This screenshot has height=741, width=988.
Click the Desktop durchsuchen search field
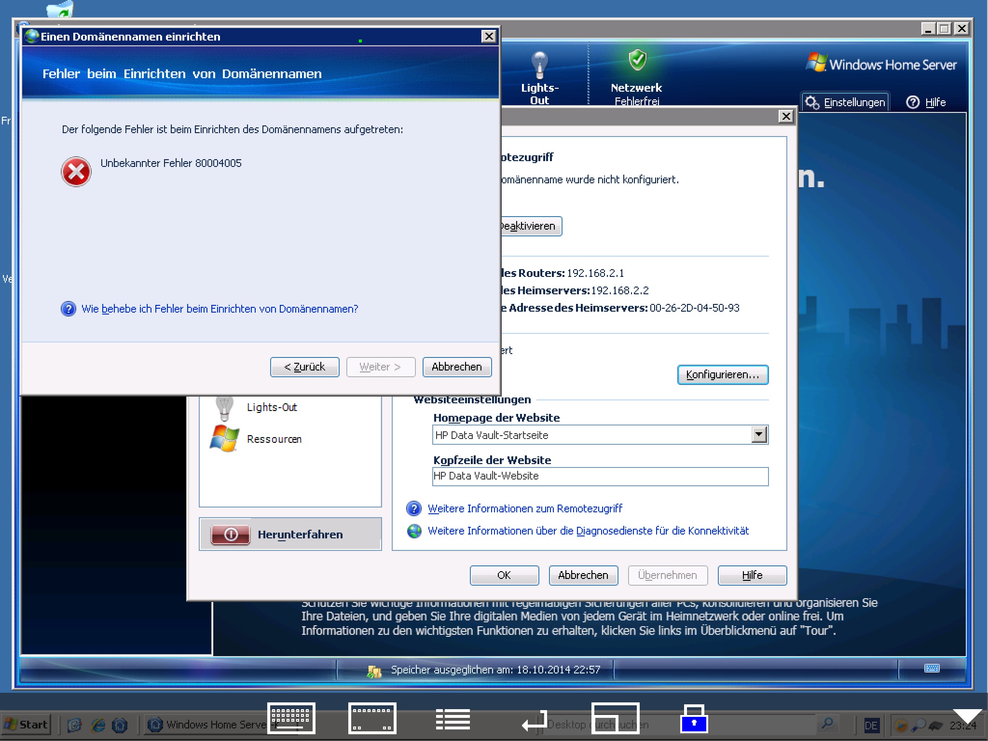pos(680,724)
